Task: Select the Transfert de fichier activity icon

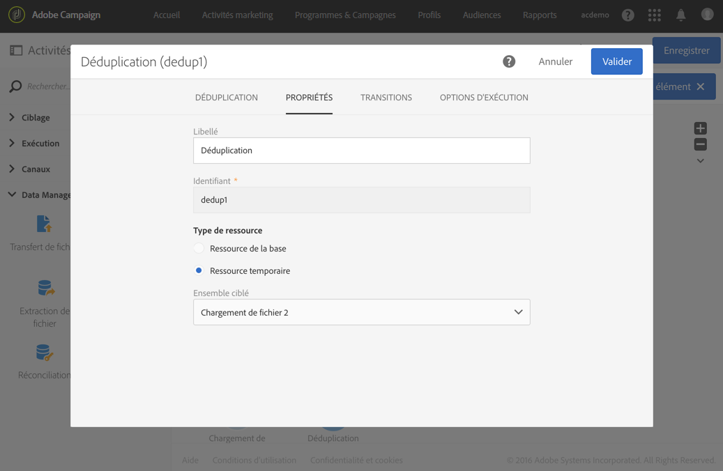Action: pos(44,224)
